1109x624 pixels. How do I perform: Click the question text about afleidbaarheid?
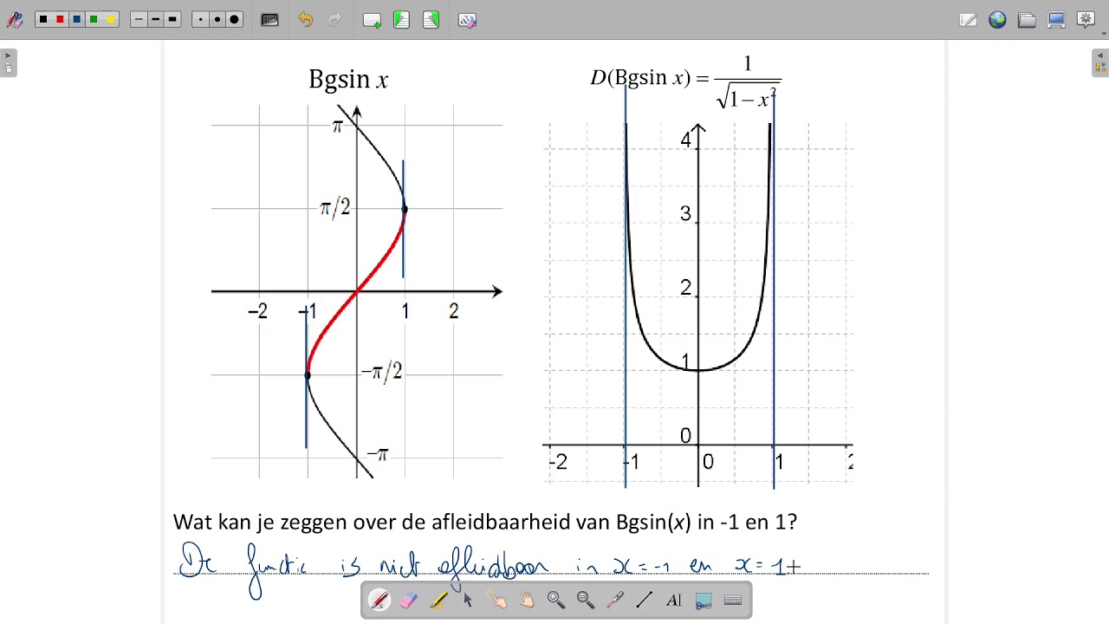tap(485, 523)
